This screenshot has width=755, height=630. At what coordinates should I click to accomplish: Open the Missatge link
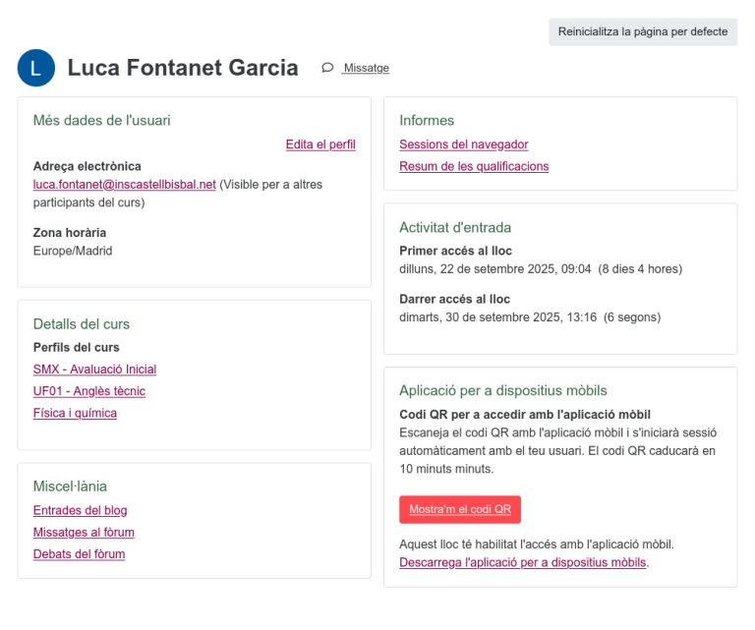click(366, 68)
